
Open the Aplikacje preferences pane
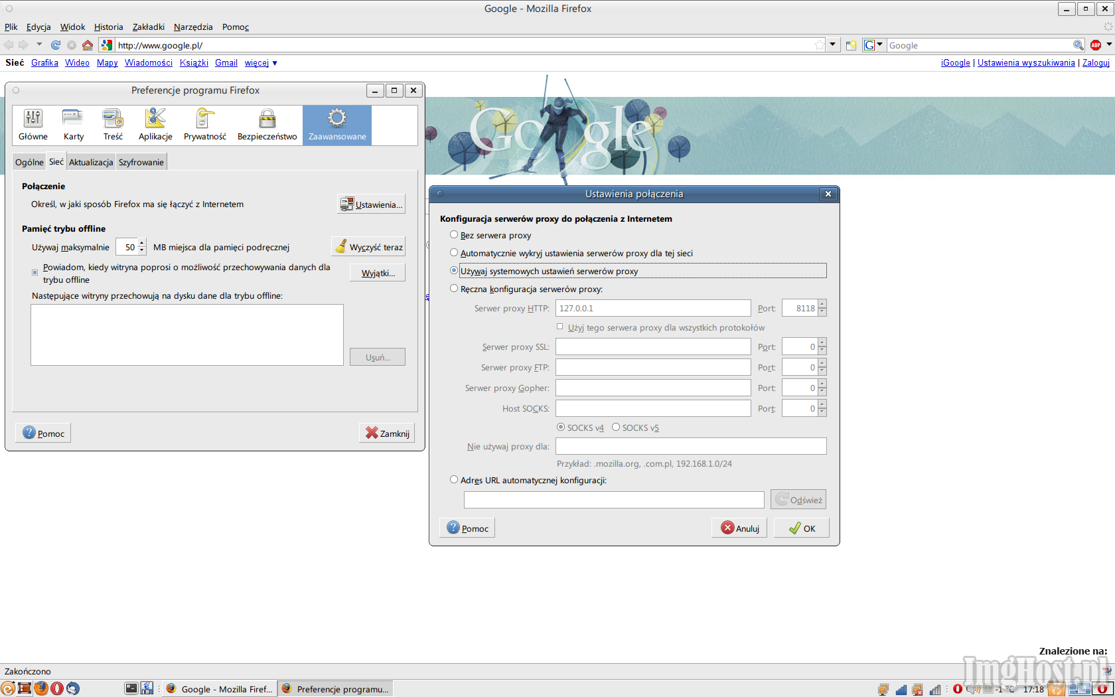[x=155, y=125]
